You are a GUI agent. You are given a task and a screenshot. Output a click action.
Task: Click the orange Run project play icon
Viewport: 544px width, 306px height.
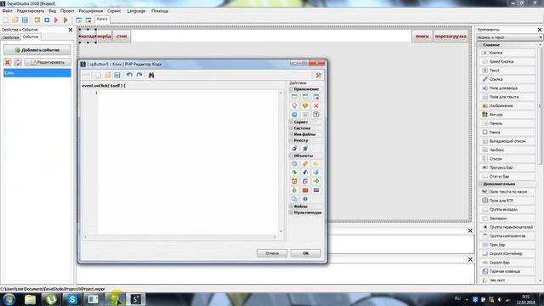(x=56, y=20)
